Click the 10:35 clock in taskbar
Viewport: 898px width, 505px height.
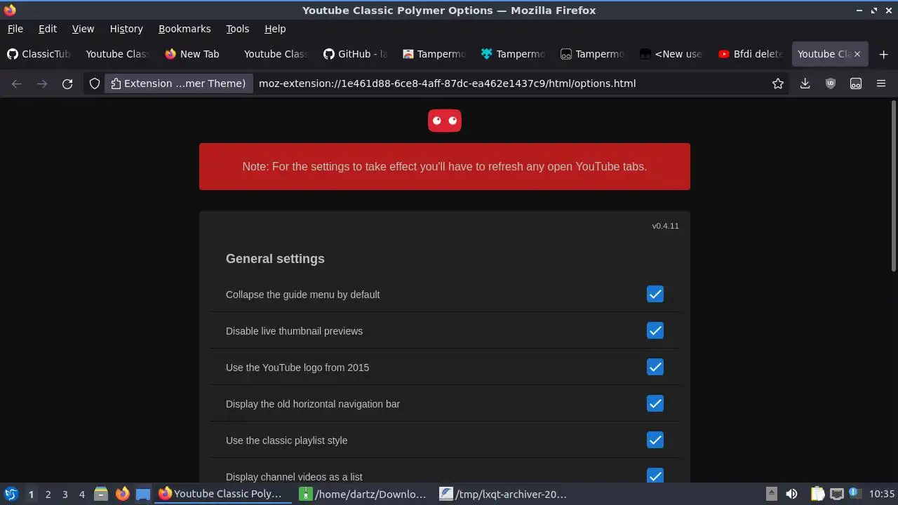click(x=882, y=494)
